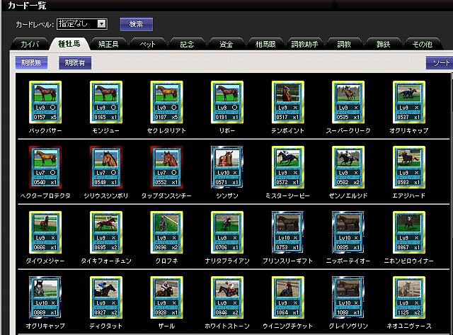Select the タイキフォーチュン card
Screen dimensions: 453x335
(x=106, y=232)
